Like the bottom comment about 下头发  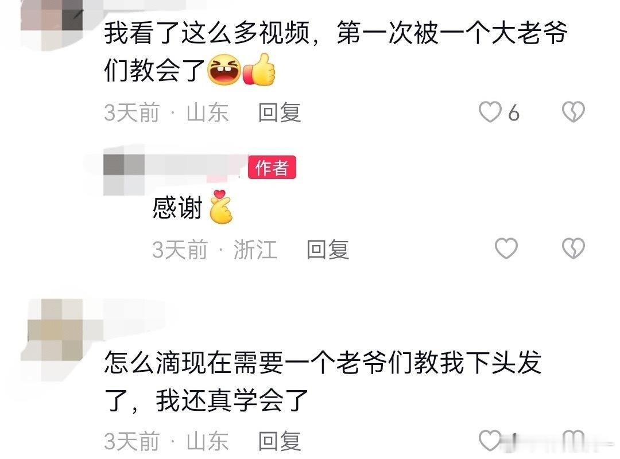click(490, 440)
